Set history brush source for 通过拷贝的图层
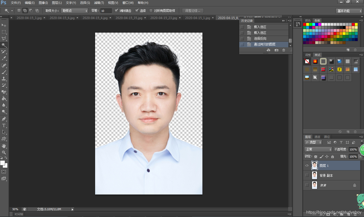 (242, 44)
